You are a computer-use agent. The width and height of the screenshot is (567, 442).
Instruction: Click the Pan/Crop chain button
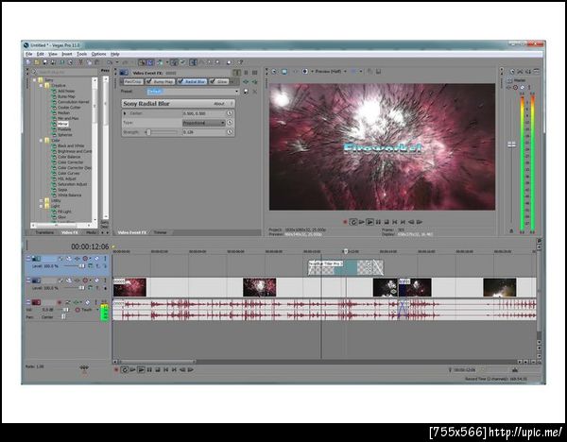pos(132,81)
